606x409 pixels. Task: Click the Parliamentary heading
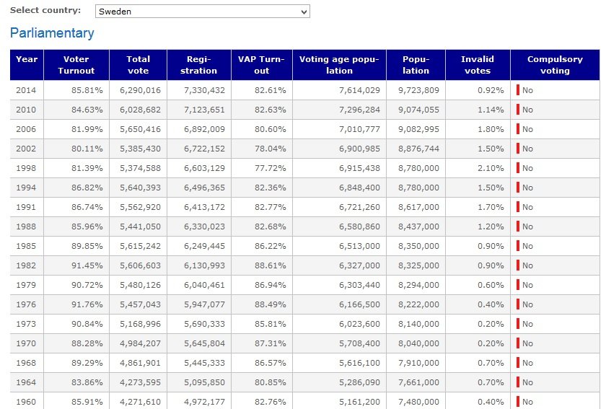(x=52, y=33)
